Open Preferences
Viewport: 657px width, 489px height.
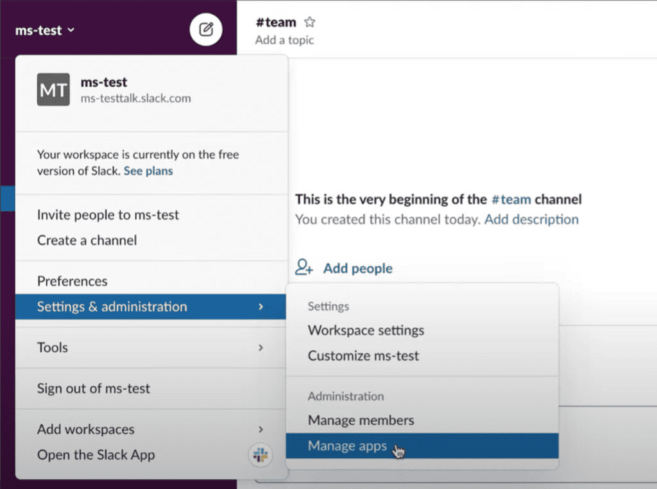[73, 281]
